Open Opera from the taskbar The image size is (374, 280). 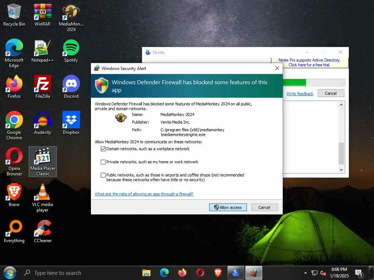click(x=200, y=273)
